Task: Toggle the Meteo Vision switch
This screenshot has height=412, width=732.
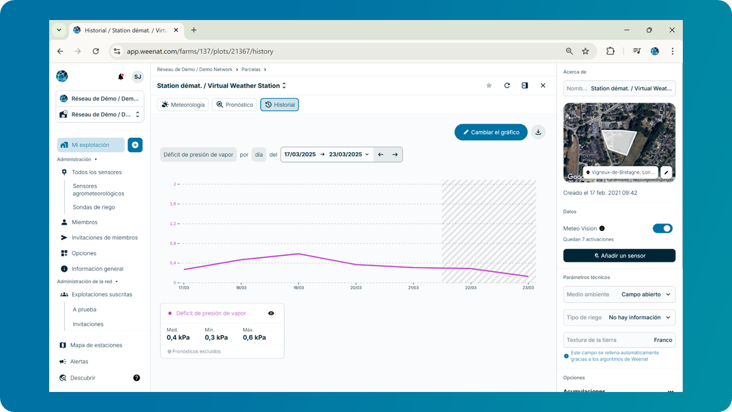Action: click(x=663, y=228)
